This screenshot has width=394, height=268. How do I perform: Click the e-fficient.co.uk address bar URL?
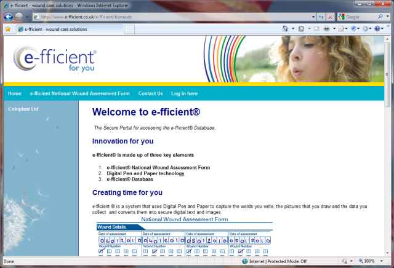coord(86,17)
